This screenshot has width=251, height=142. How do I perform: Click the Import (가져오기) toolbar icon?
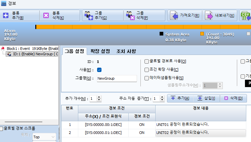[174, 16]
